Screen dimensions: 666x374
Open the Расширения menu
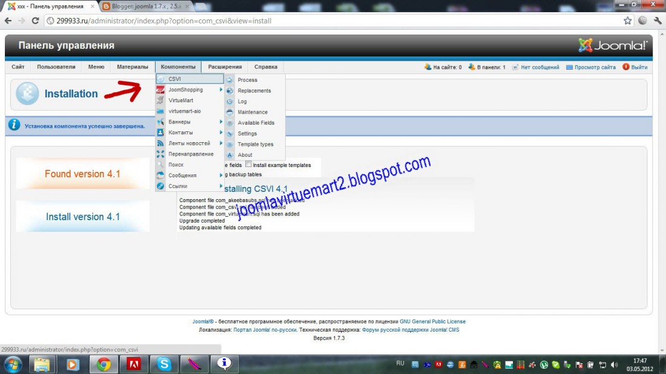(225, 67)
